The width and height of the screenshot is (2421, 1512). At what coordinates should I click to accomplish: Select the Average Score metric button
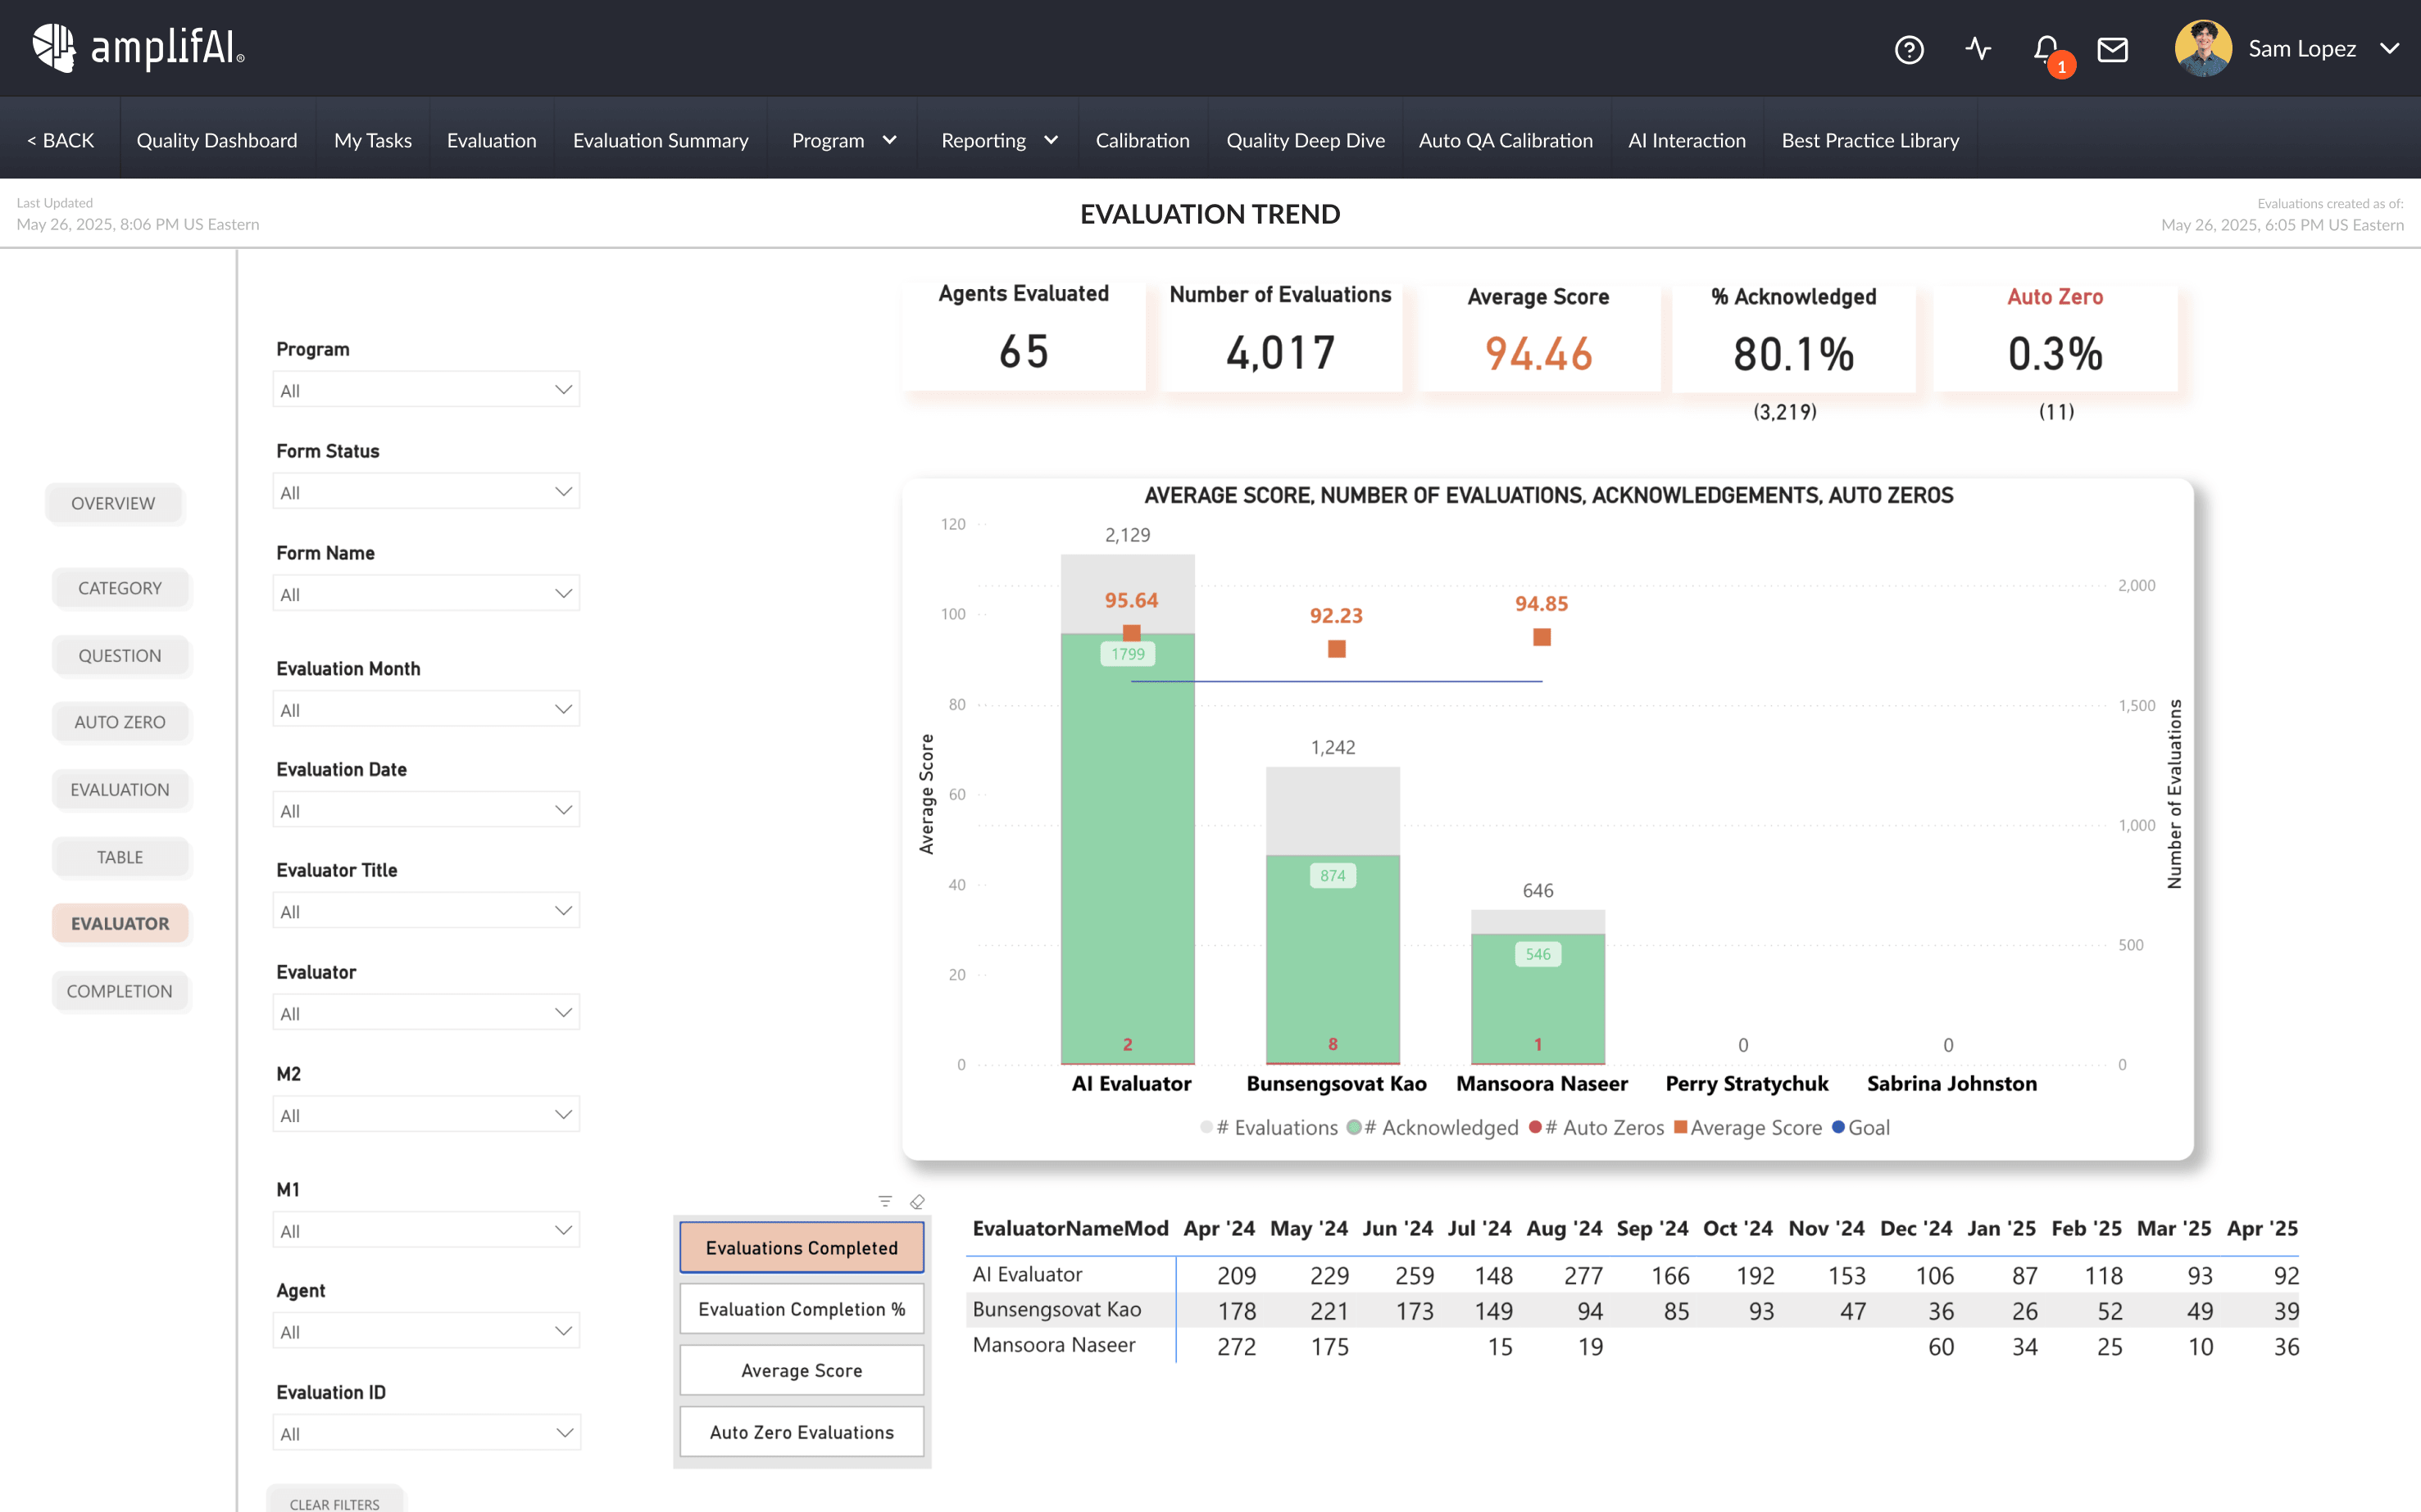[x=802, y=1370]
